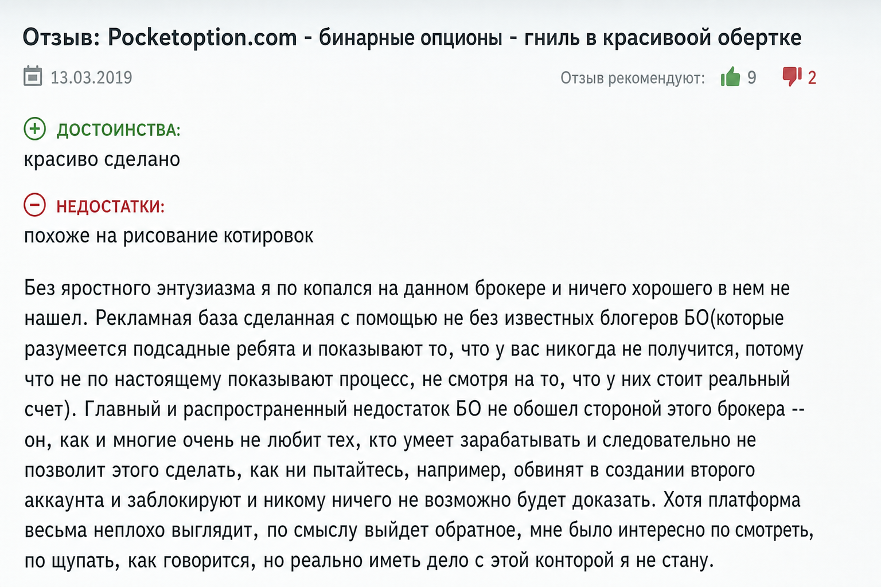Click the green thumbs-up icon
This screenshot has width=881, height=587.
(x=731, y=77)
